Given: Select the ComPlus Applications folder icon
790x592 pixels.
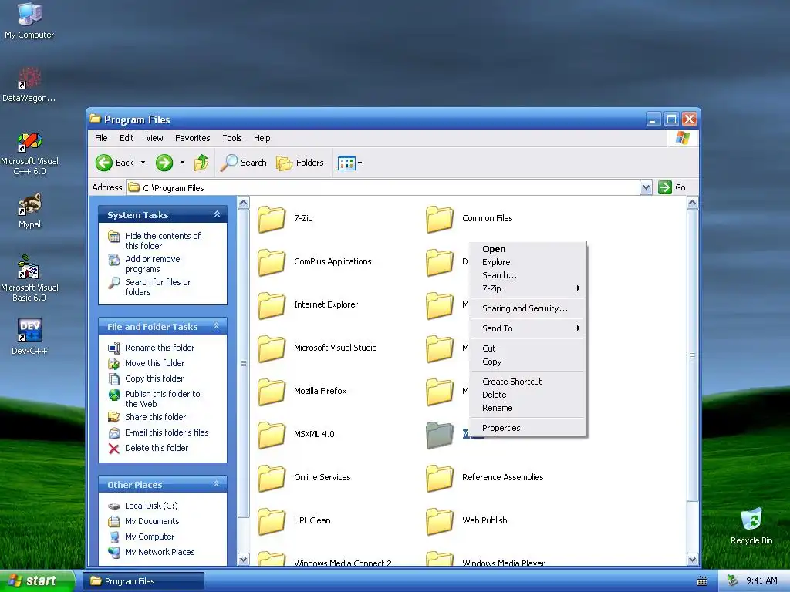Looking at the screenshot, I should pos(272,262).
